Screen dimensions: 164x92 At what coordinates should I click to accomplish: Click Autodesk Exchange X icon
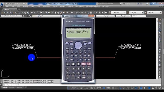click(138, 4)
